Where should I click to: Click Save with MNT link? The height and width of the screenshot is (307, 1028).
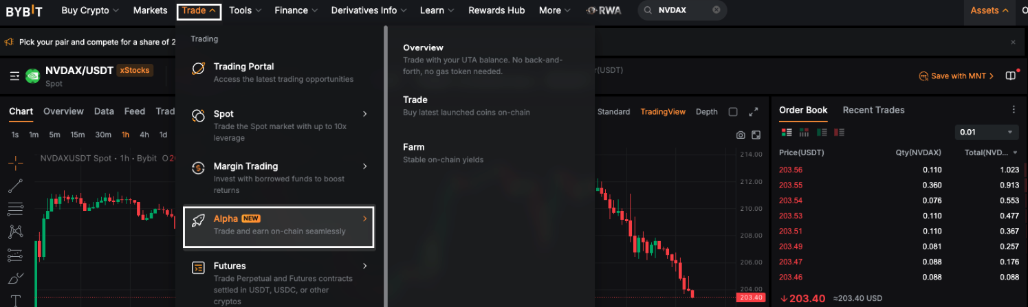[957, 76]
